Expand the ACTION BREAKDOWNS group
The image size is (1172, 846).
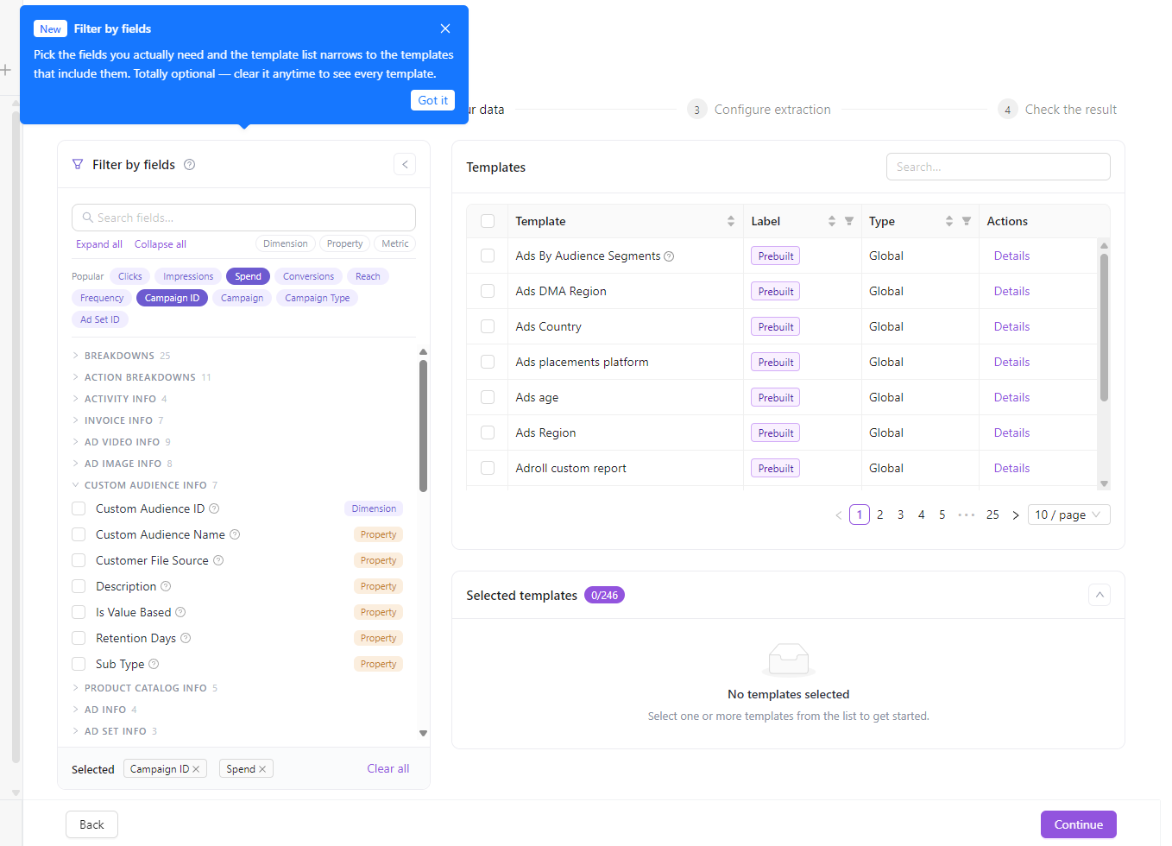141,377
